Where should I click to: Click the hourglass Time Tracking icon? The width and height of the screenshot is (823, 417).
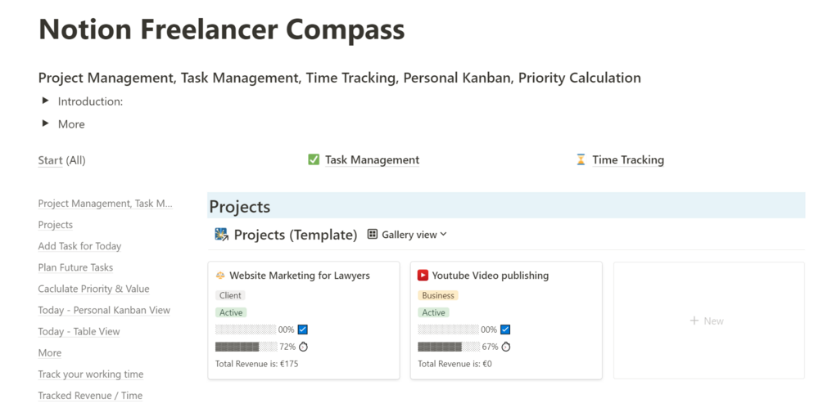tap(581, 160)
